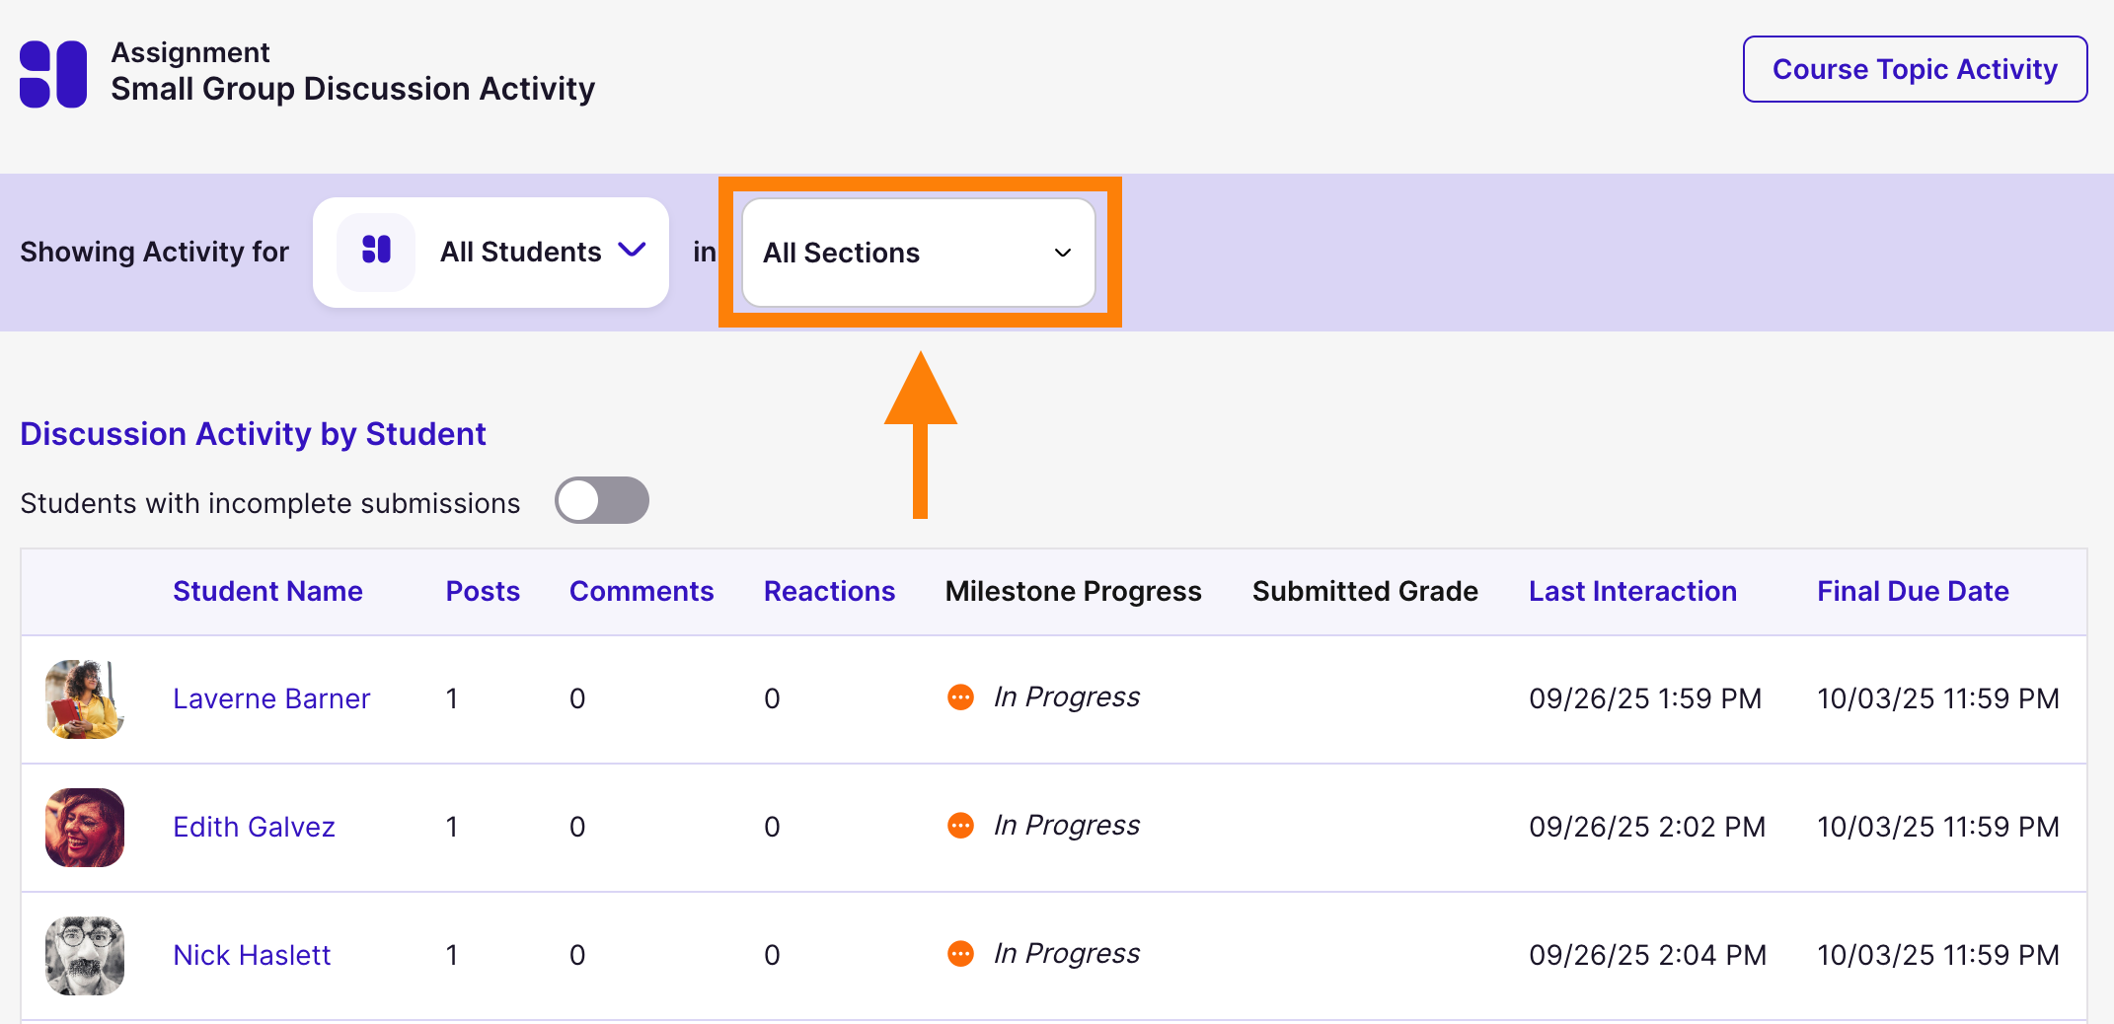Viewport: 2114px width, 1024px height.
Task: Click Laverne Barner's In Progress status icon
Action: pos(960,697)
